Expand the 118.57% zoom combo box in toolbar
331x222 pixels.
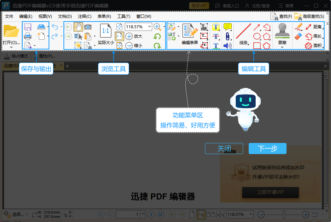point(149,27)
